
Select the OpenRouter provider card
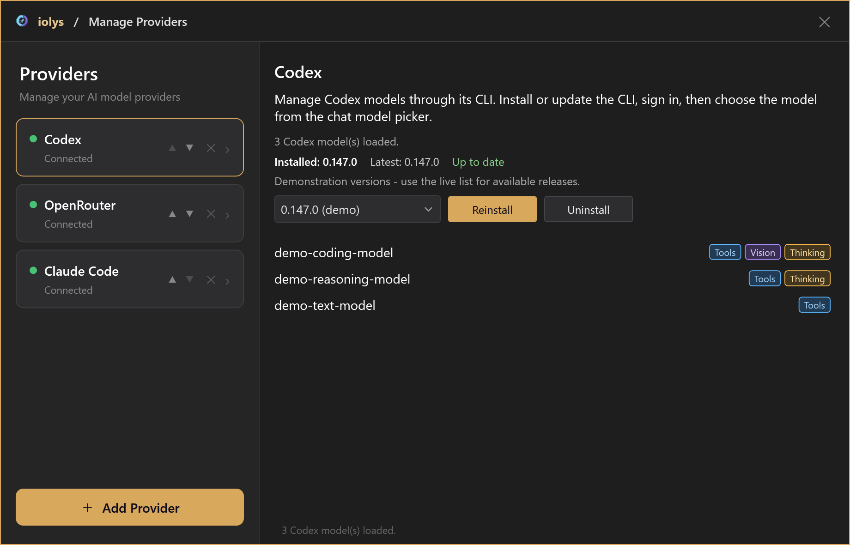130,213
